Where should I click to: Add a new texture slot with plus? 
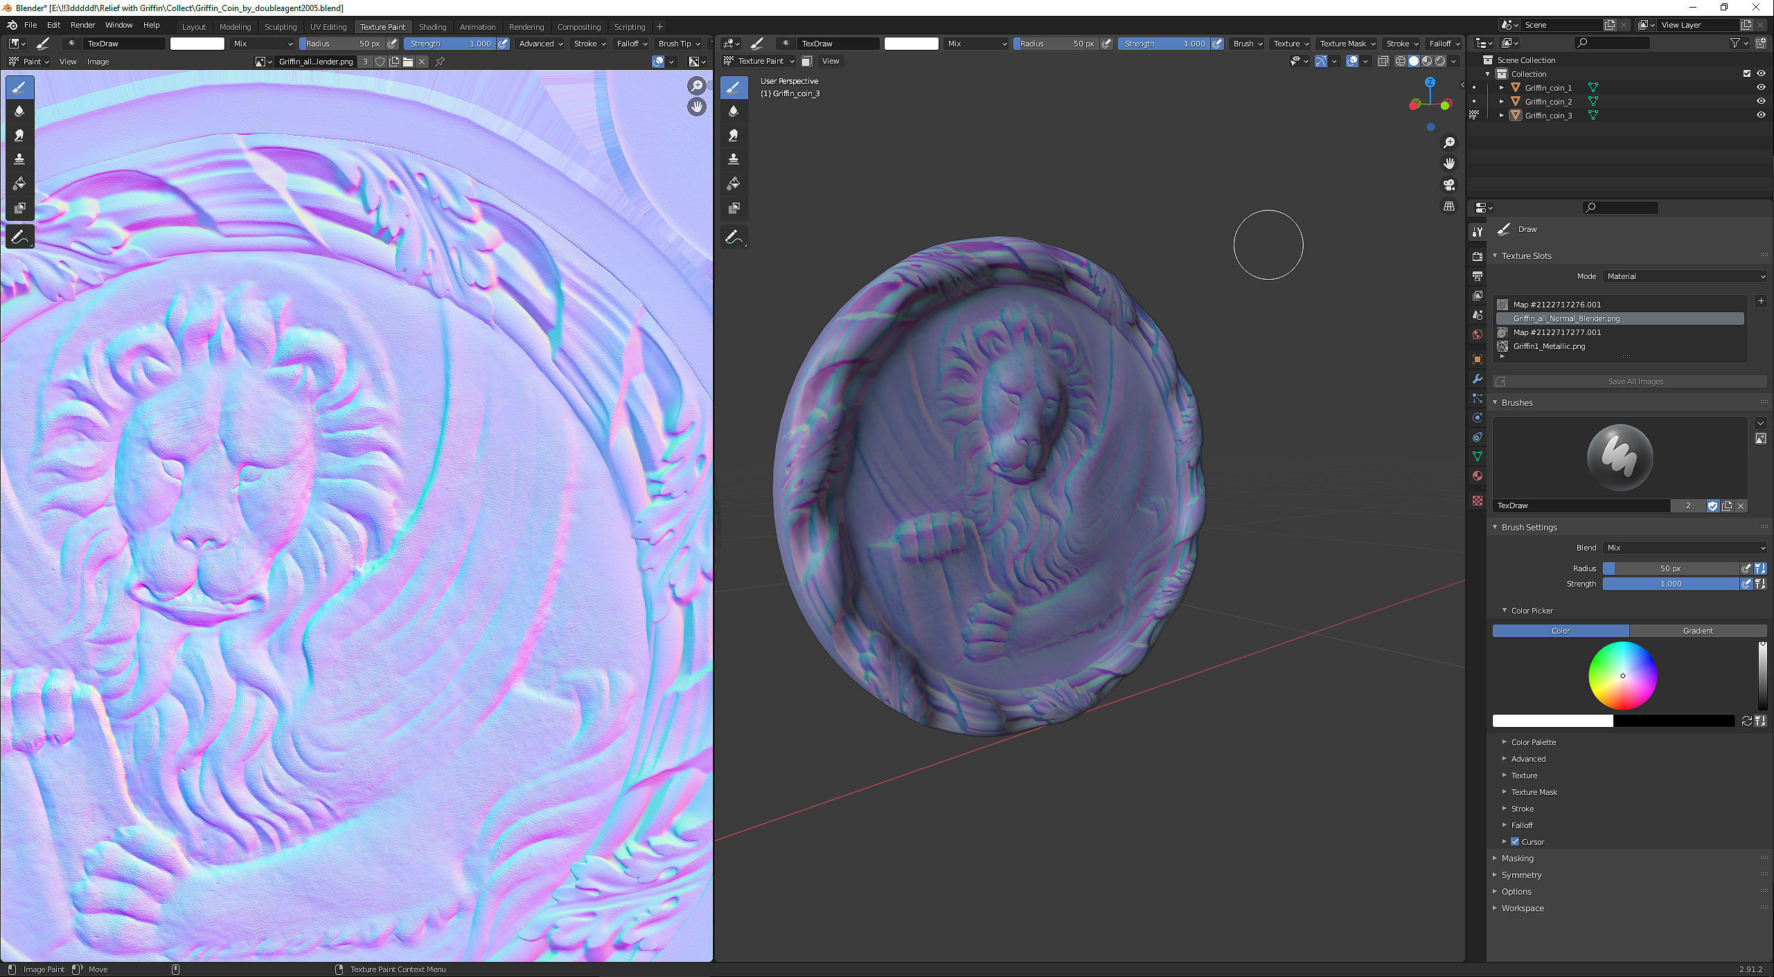click(1761, 301)
